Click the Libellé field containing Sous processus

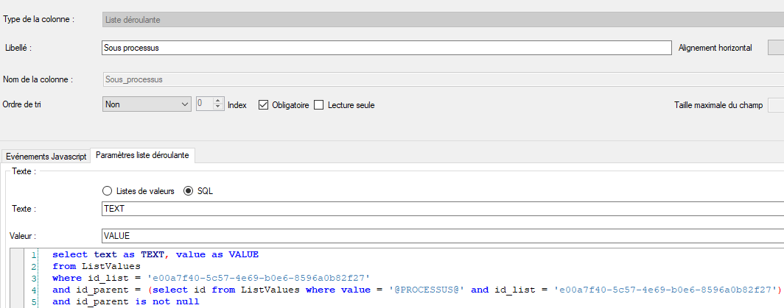pyautogui.click(x=387, y=48)
